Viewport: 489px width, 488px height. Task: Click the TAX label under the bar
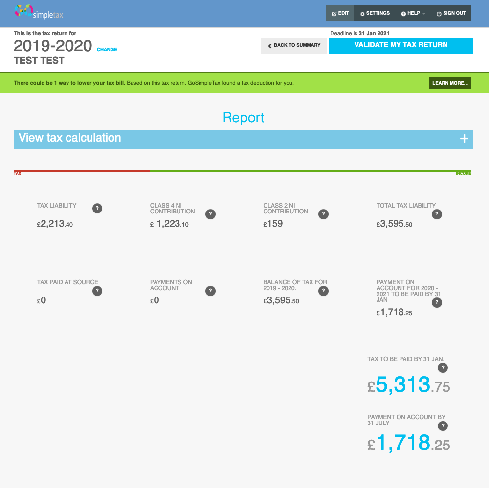tap(18, 173)
